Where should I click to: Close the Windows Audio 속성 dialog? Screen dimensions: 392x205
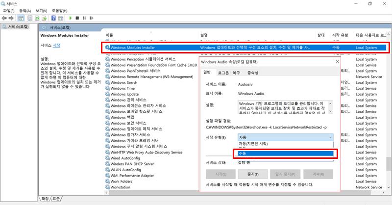(337, 62)
